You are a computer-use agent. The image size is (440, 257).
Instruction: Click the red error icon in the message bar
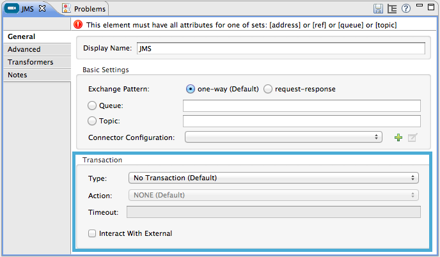(x=78, y=25)
